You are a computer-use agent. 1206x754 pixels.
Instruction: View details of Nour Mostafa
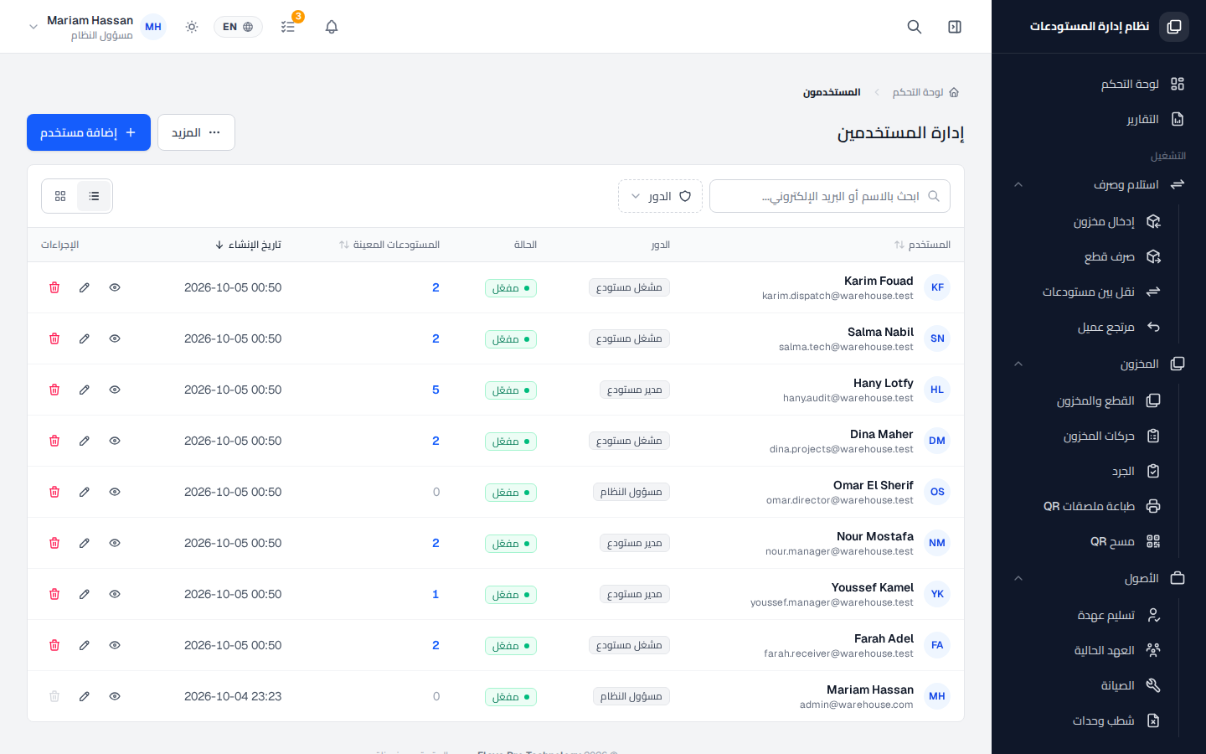(x=115, y=543)
